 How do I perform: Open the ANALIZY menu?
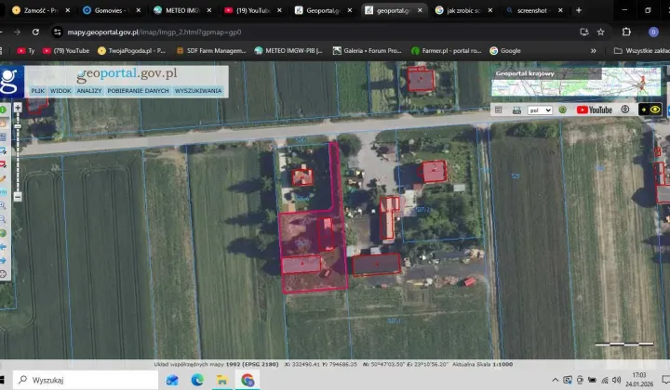(89, 91)
